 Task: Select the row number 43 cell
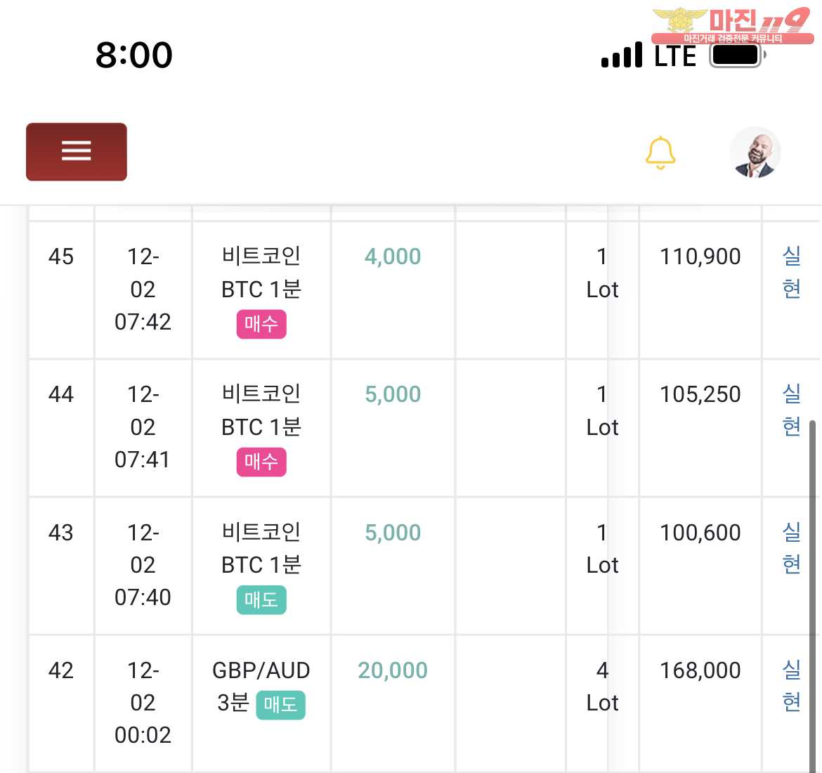(61, 533)
